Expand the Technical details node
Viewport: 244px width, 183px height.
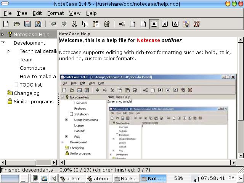tap(8, 51)
